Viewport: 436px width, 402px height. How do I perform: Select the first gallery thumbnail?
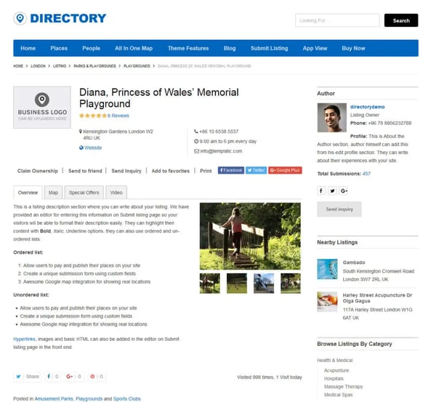210,284
